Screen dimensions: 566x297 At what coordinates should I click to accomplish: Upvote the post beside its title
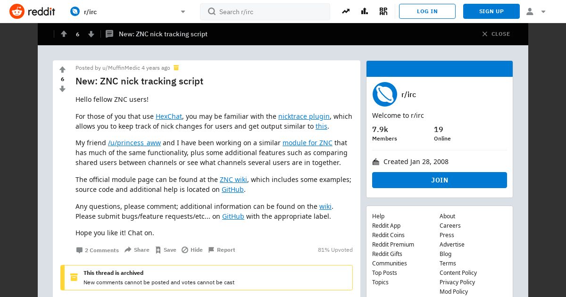62,70
